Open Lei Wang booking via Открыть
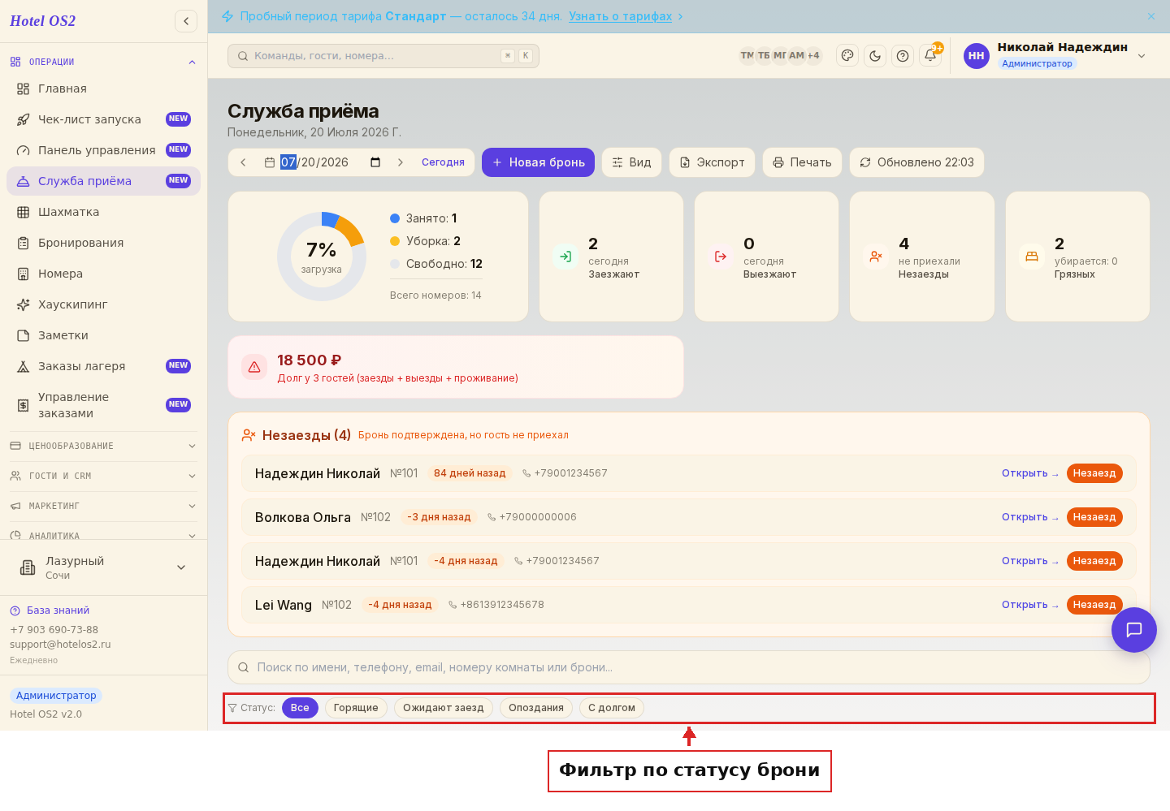This screenshot has width=1170, height=811. pos(1030,605)
